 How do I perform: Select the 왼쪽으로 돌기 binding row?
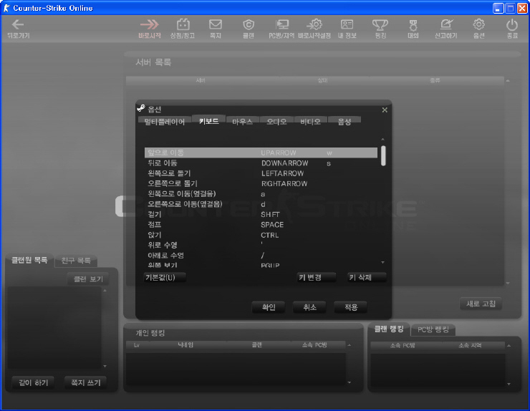coord(261,173)
